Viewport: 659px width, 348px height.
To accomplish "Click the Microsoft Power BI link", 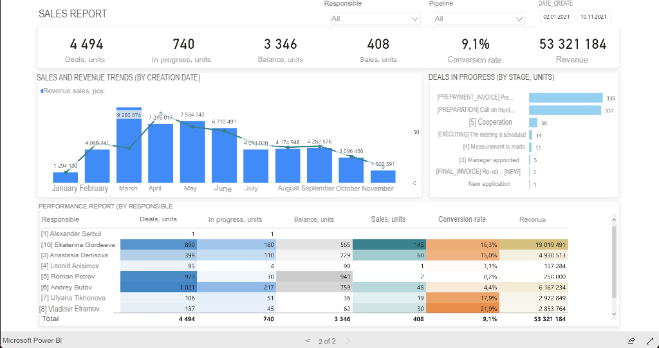I will click(32, 340).
